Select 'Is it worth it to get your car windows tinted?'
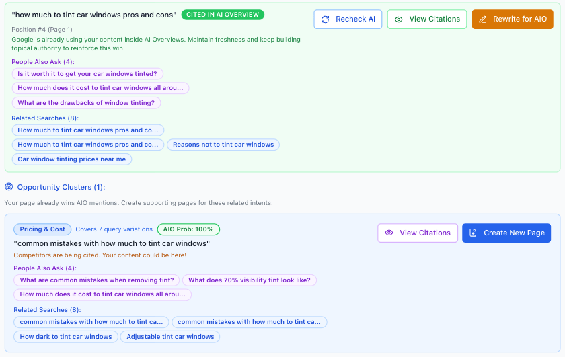 click(x=87, y=74)
